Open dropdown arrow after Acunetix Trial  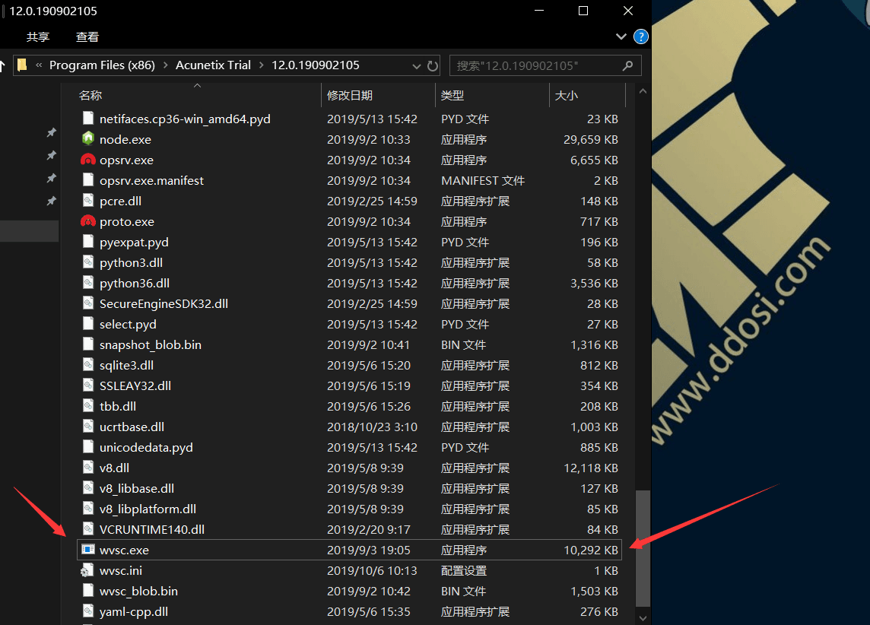click(x=262, y=65)
